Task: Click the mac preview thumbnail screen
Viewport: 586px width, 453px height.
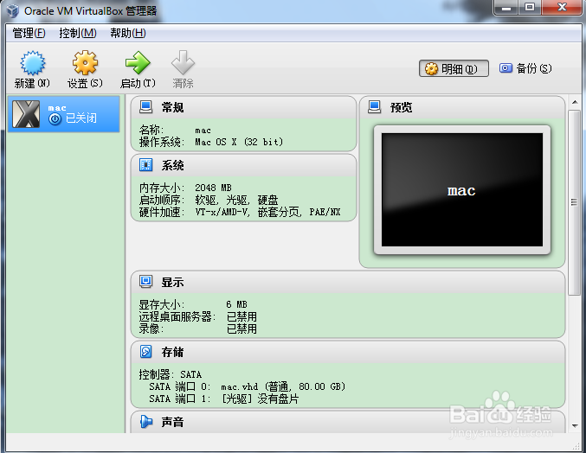Action: pyautogui.click(x=462, y=190)
